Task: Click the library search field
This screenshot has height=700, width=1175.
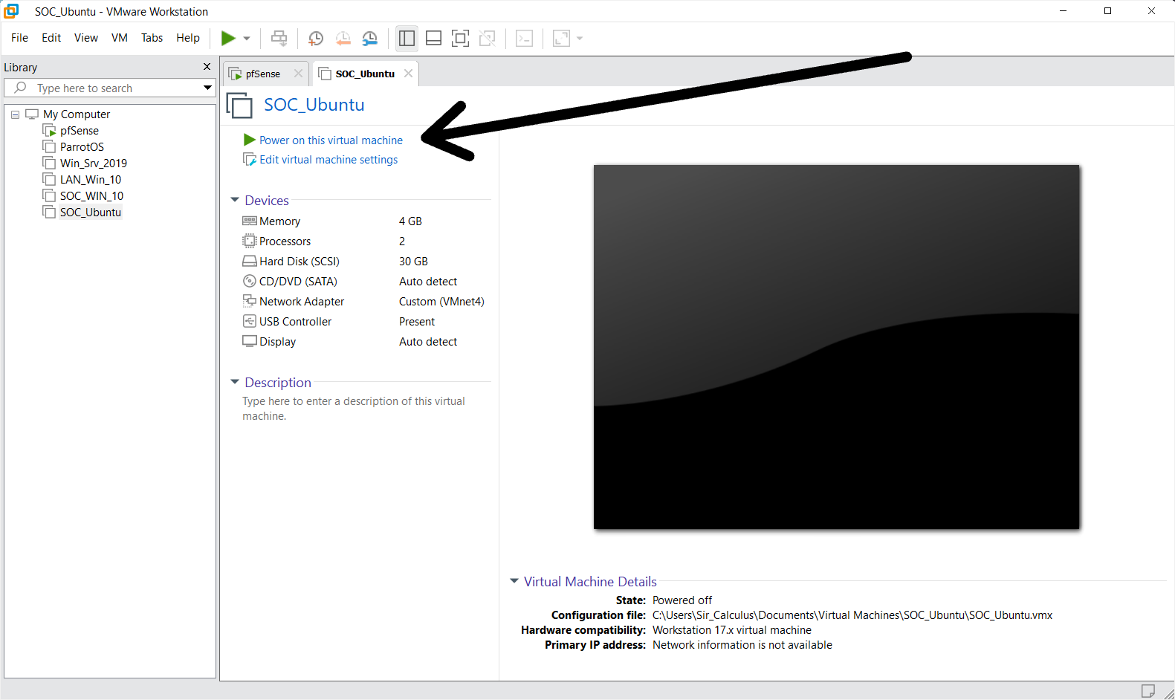Action: 110,88
